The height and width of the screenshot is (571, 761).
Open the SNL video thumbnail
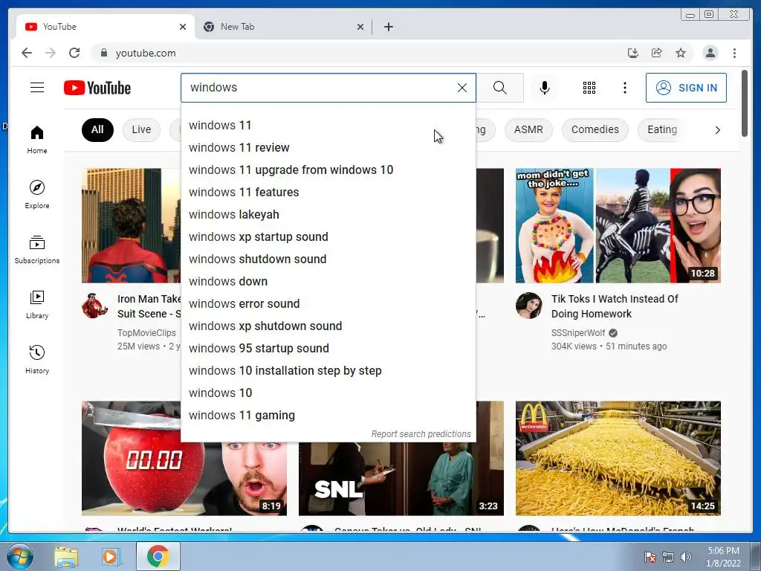click(401, 479)
